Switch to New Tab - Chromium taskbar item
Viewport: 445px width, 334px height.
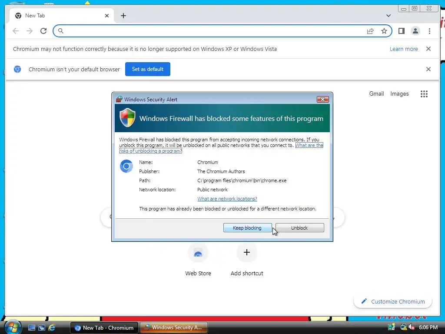tap(104, 328)
